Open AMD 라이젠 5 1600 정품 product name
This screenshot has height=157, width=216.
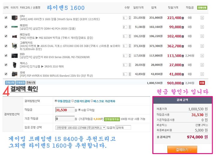click(x=60, y=19)
